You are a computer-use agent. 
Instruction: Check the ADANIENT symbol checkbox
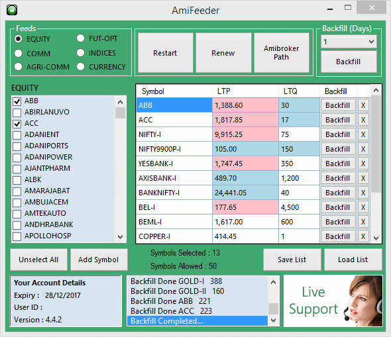pyautogui.click(x=17, y=135)
